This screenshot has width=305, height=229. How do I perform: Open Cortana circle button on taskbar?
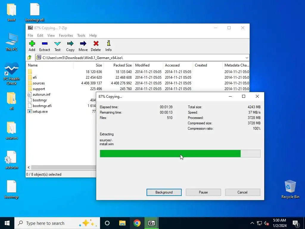pyautogui.click(x=107, y=223)
